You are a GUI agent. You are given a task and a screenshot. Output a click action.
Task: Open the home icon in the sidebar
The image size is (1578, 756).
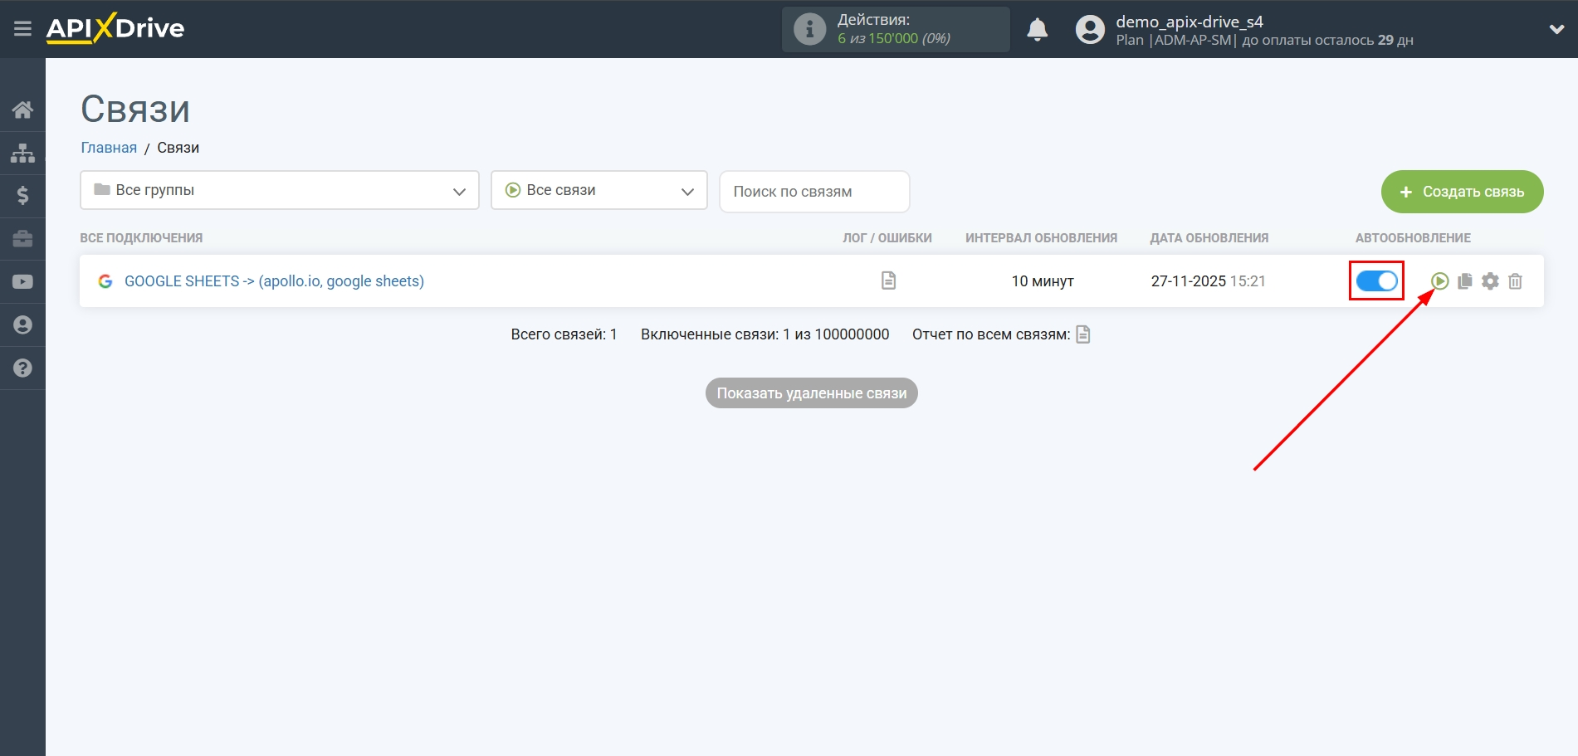(x=22, y=110)
